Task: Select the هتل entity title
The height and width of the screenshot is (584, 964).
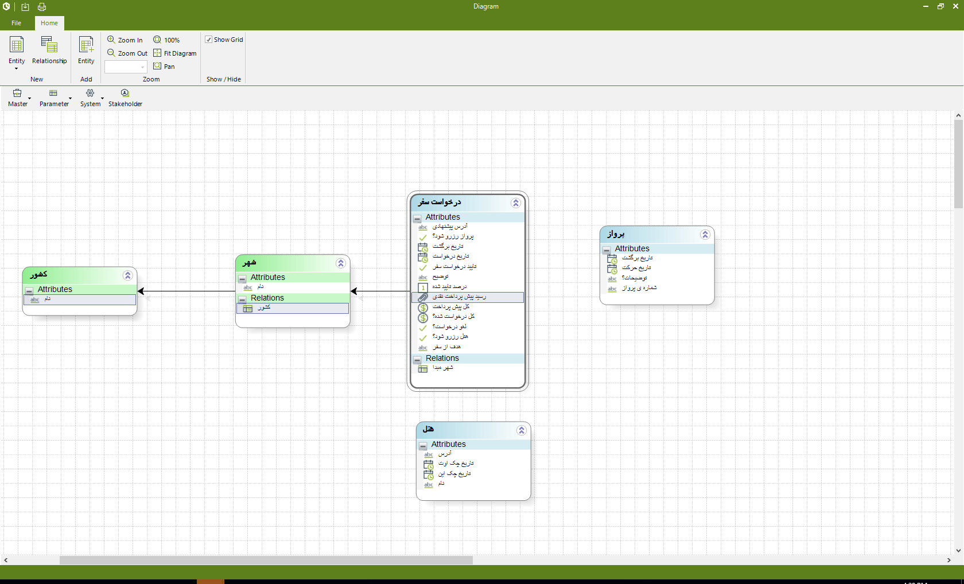Action: 428,429
